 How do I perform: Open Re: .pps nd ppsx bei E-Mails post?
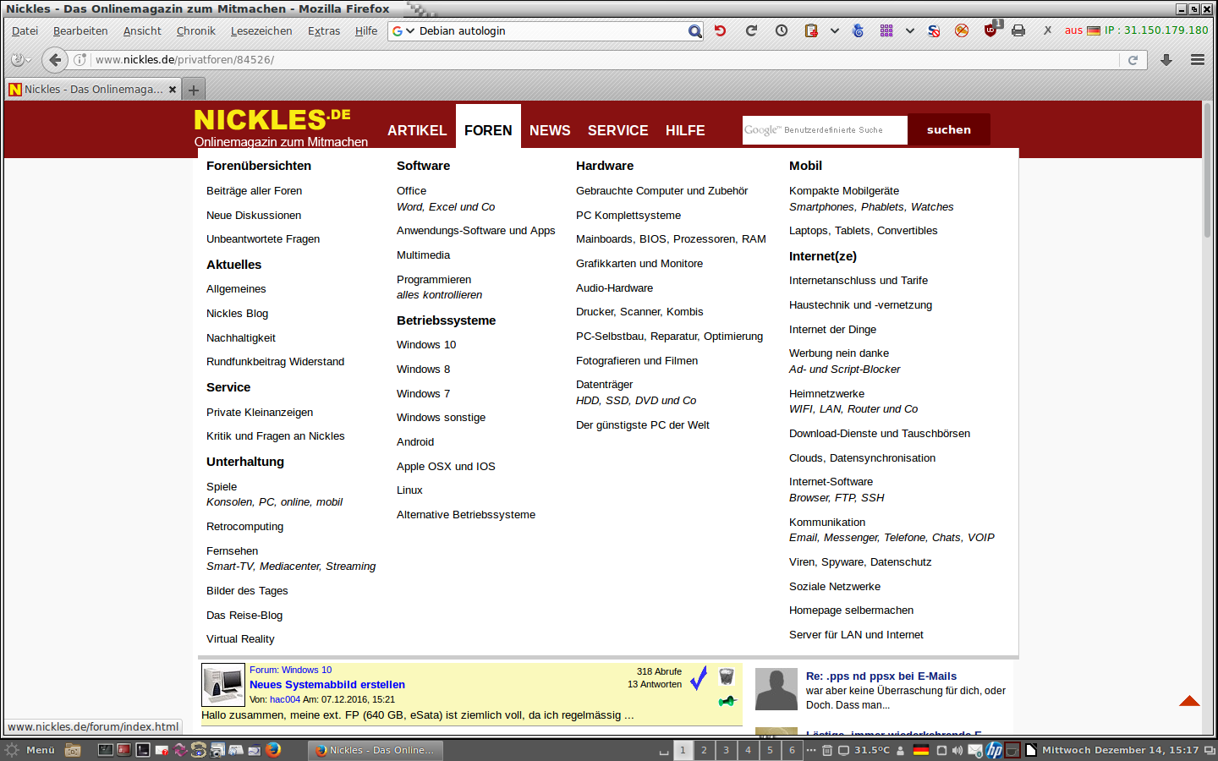(x=881, y=676)
